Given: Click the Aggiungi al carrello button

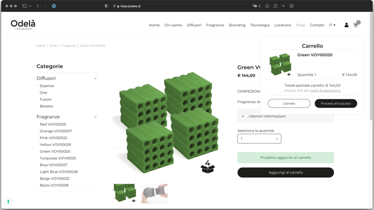Looking at the screenshot, I should click(x=285, y=172).
